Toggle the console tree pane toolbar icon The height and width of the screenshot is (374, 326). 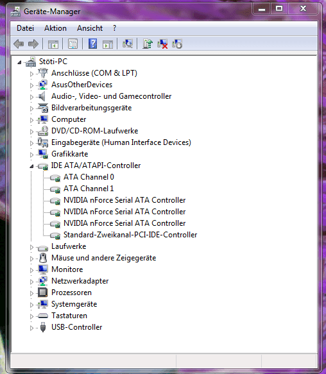coord(53,44)
